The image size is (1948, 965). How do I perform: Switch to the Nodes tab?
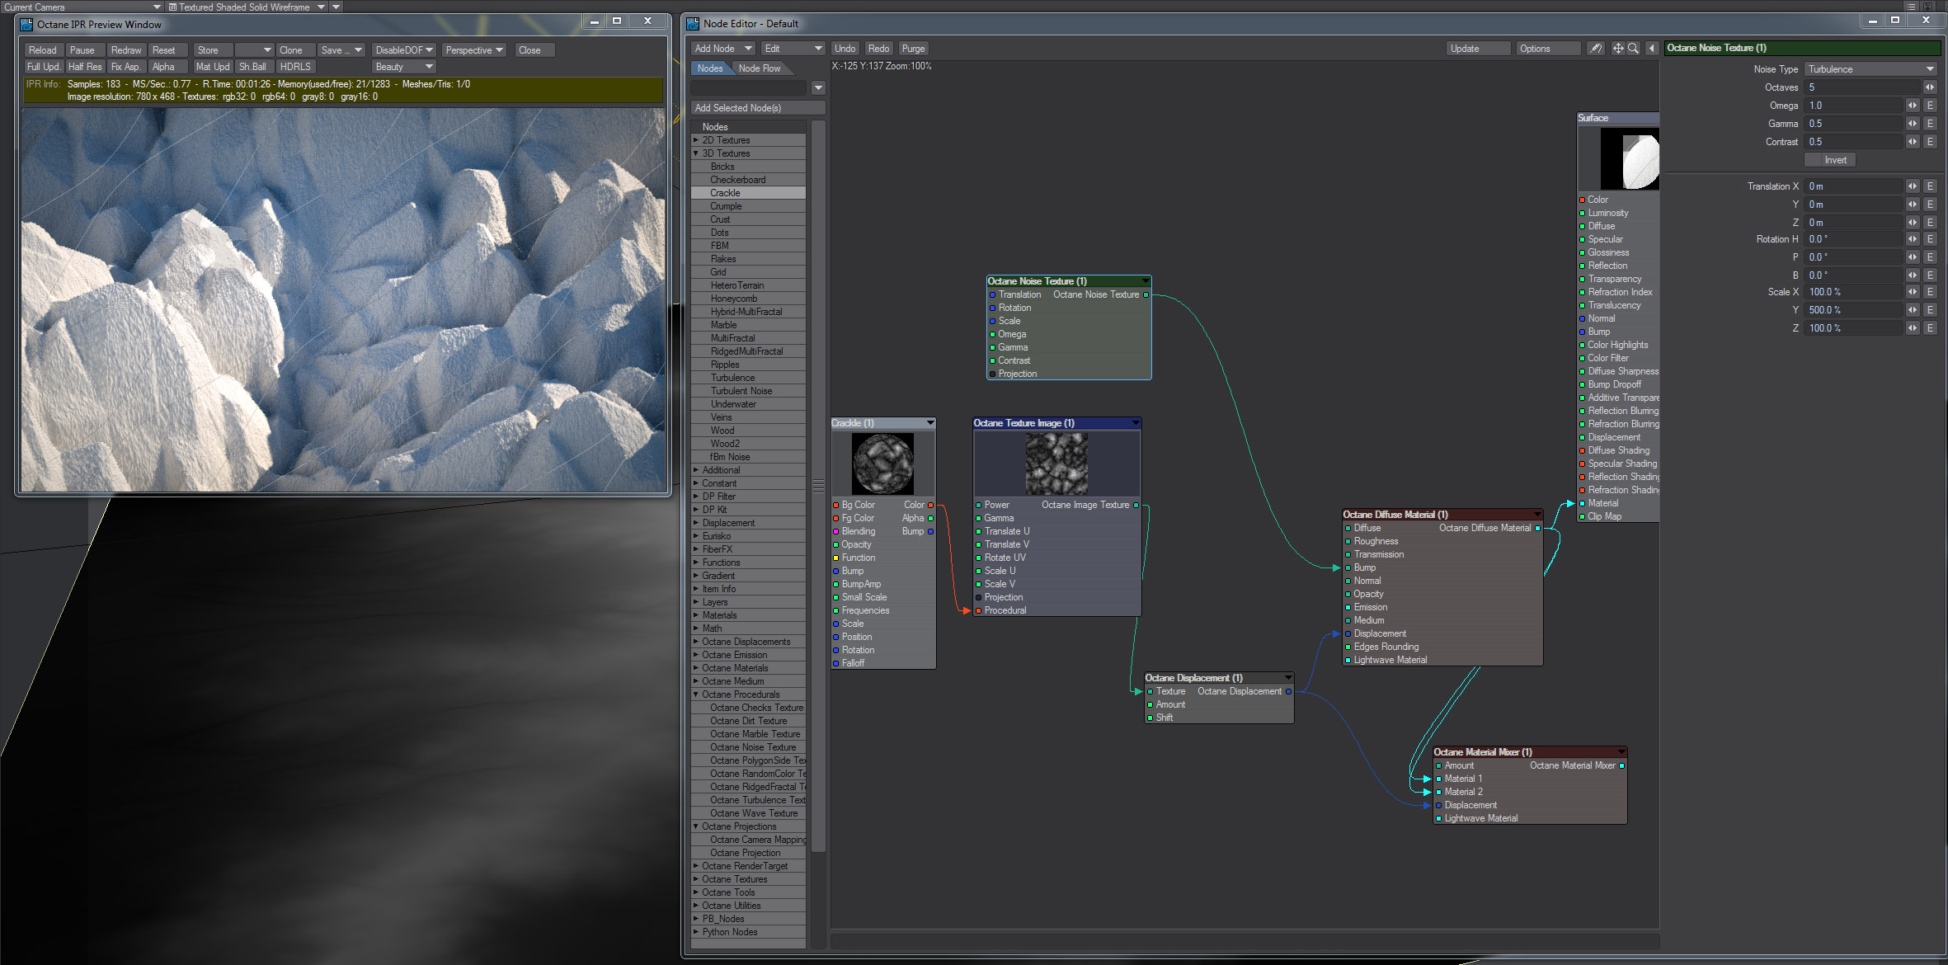tap(710, 68)
